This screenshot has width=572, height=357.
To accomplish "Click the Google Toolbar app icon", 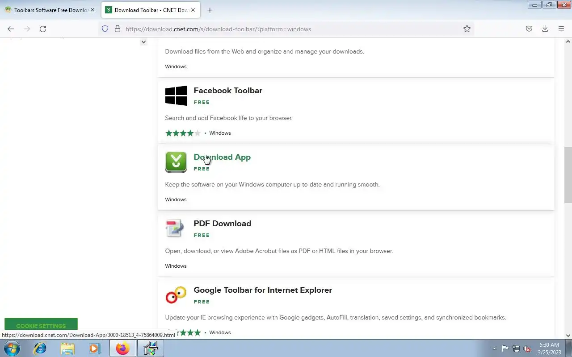I will point(176,295).
